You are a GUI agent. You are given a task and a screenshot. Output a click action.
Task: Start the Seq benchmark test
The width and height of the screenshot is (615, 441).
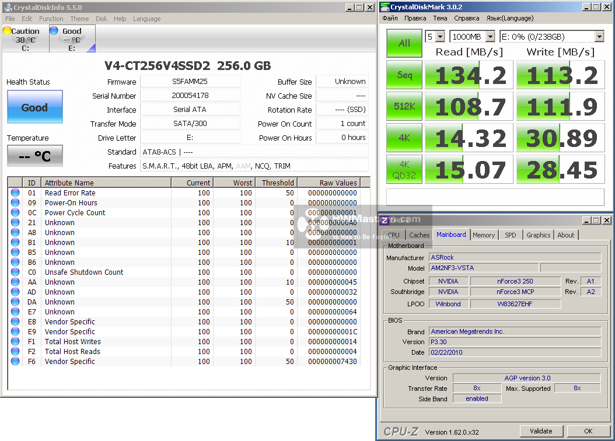[404, 75]
